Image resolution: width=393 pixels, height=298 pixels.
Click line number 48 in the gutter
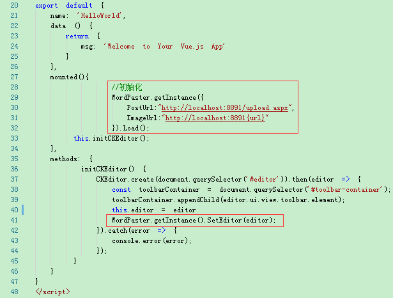click(x=14, y=292)
